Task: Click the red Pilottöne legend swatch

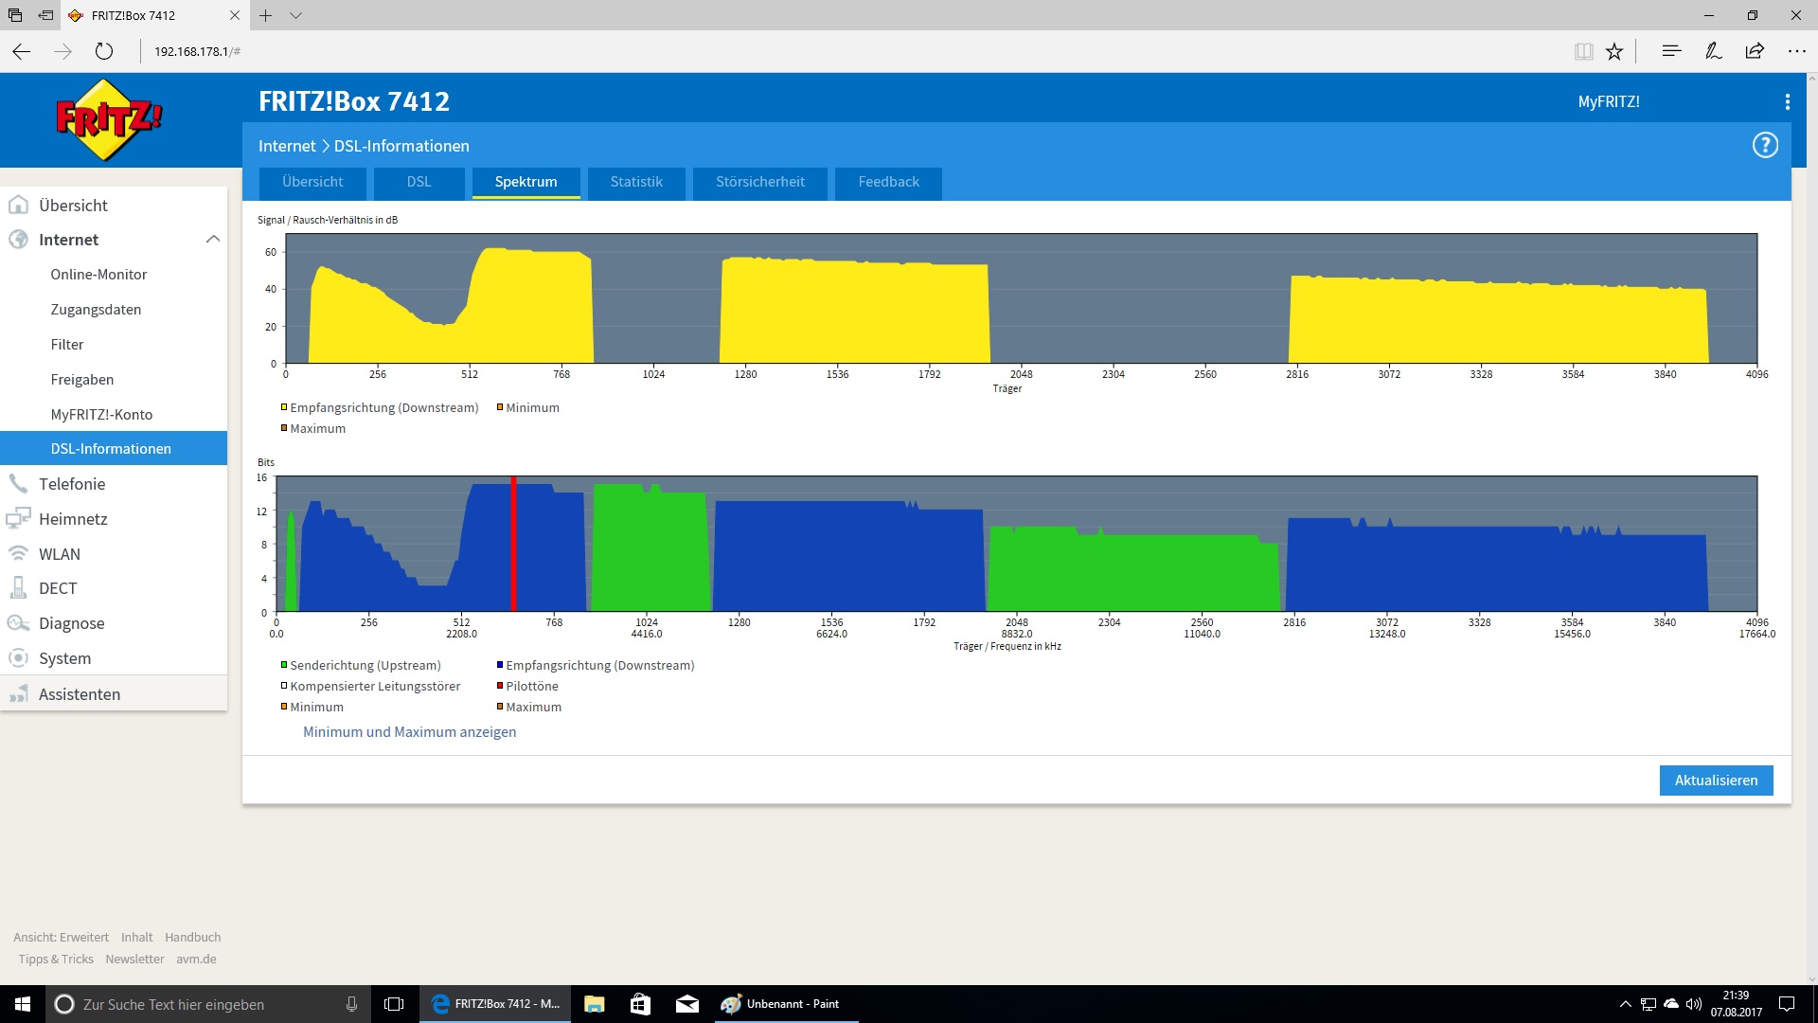Action: click(500, 686)
